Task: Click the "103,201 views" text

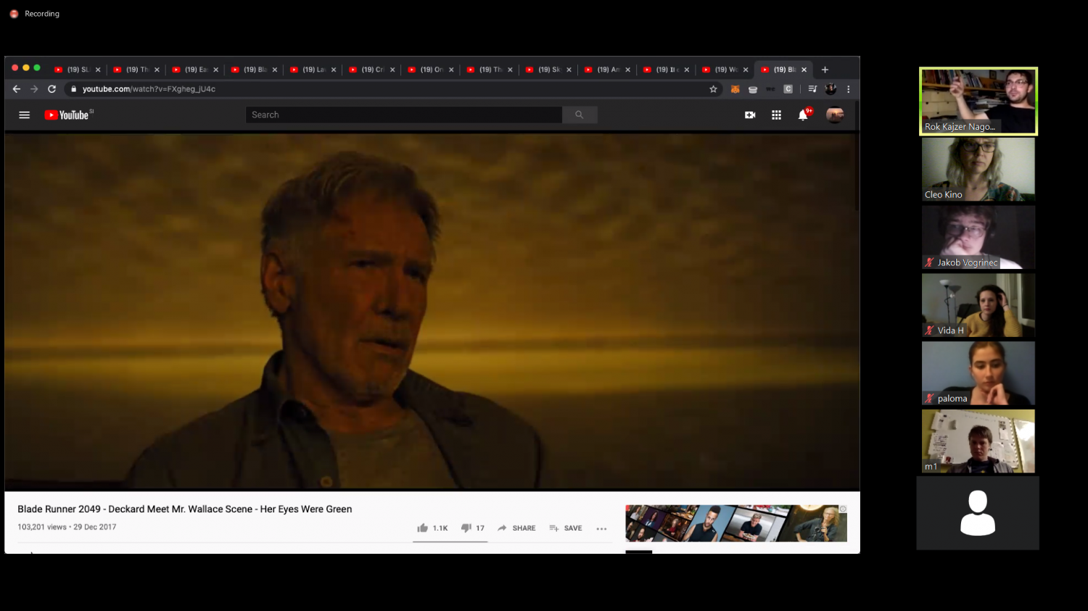Action: click(x=42, y=527)
